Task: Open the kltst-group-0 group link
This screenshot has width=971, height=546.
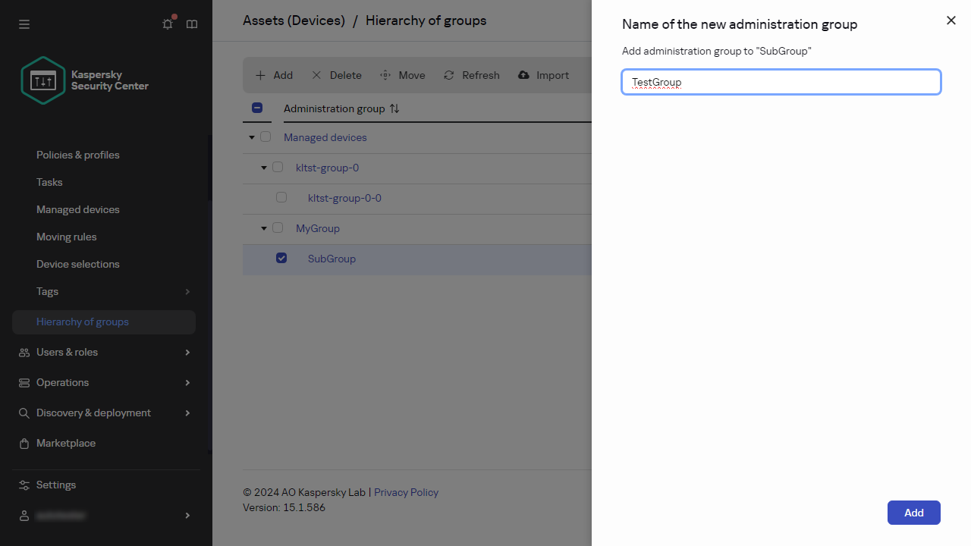Action: pyautogui.click(x=328, y=168)
